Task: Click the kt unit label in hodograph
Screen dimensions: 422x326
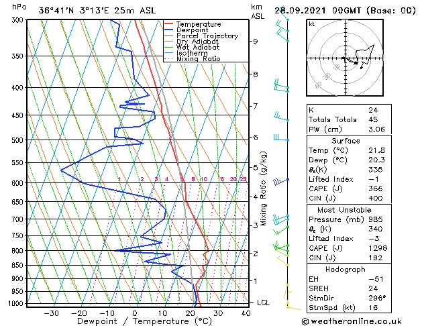Action: [x=312, y=24]
